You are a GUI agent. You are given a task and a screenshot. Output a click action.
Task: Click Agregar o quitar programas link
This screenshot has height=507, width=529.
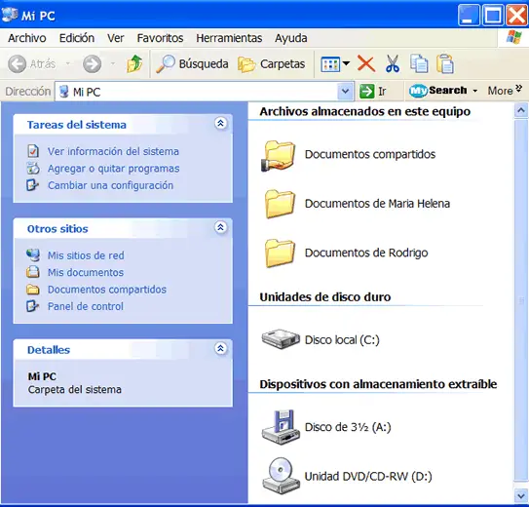pyautogui.click(x=113, y=168)
